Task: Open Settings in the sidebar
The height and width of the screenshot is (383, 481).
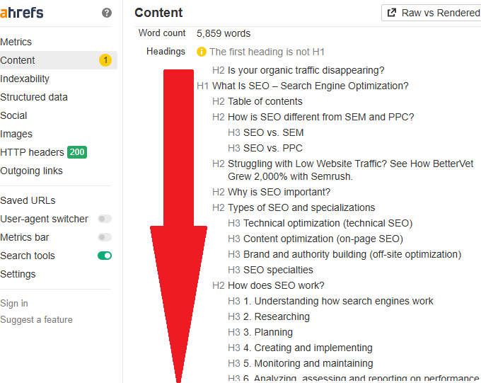Action: click(18, 274)
